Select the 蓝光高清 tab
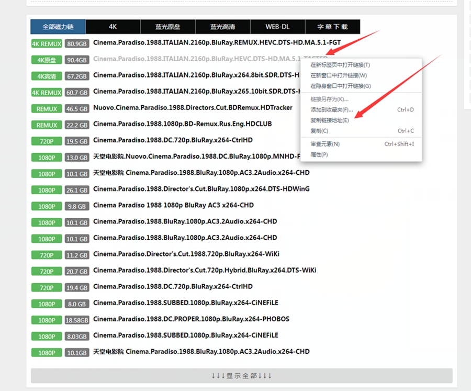Screen dimensions: 471x391 [222, 27]
